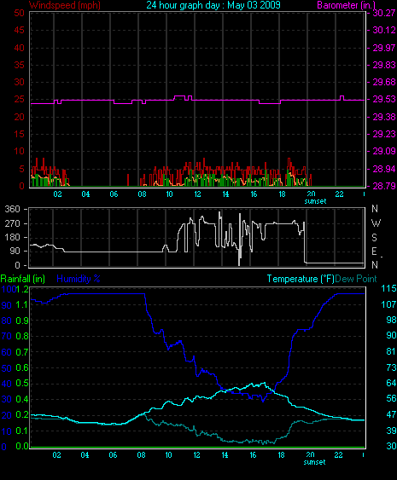Click the 'Rainfall (in)' legend label

click(23, 279)
